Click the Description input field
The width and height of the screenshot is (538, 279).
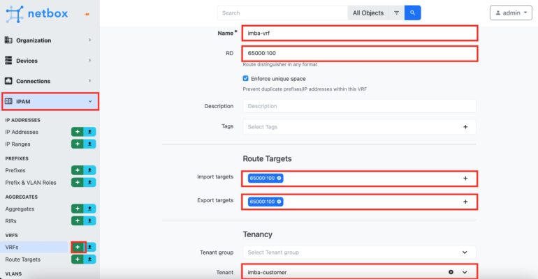359,106
